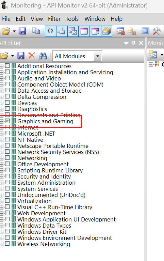Open the Filter menu
The height and width of the screenshot is (261, 164).
click(54, 19)
